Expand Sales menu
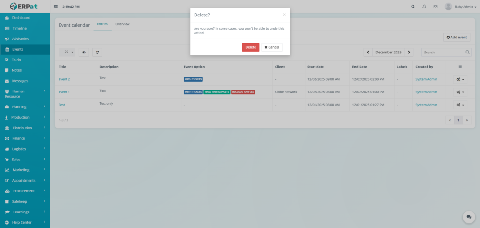 click(x=25, y=160)
